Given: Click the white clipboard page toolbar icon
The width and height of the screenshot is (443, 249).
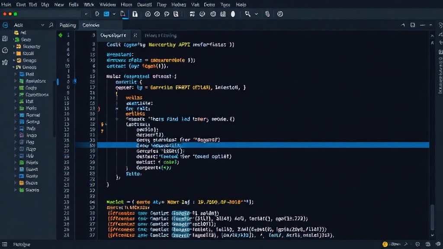Looking at the screenshot, I should coord(135,14).
